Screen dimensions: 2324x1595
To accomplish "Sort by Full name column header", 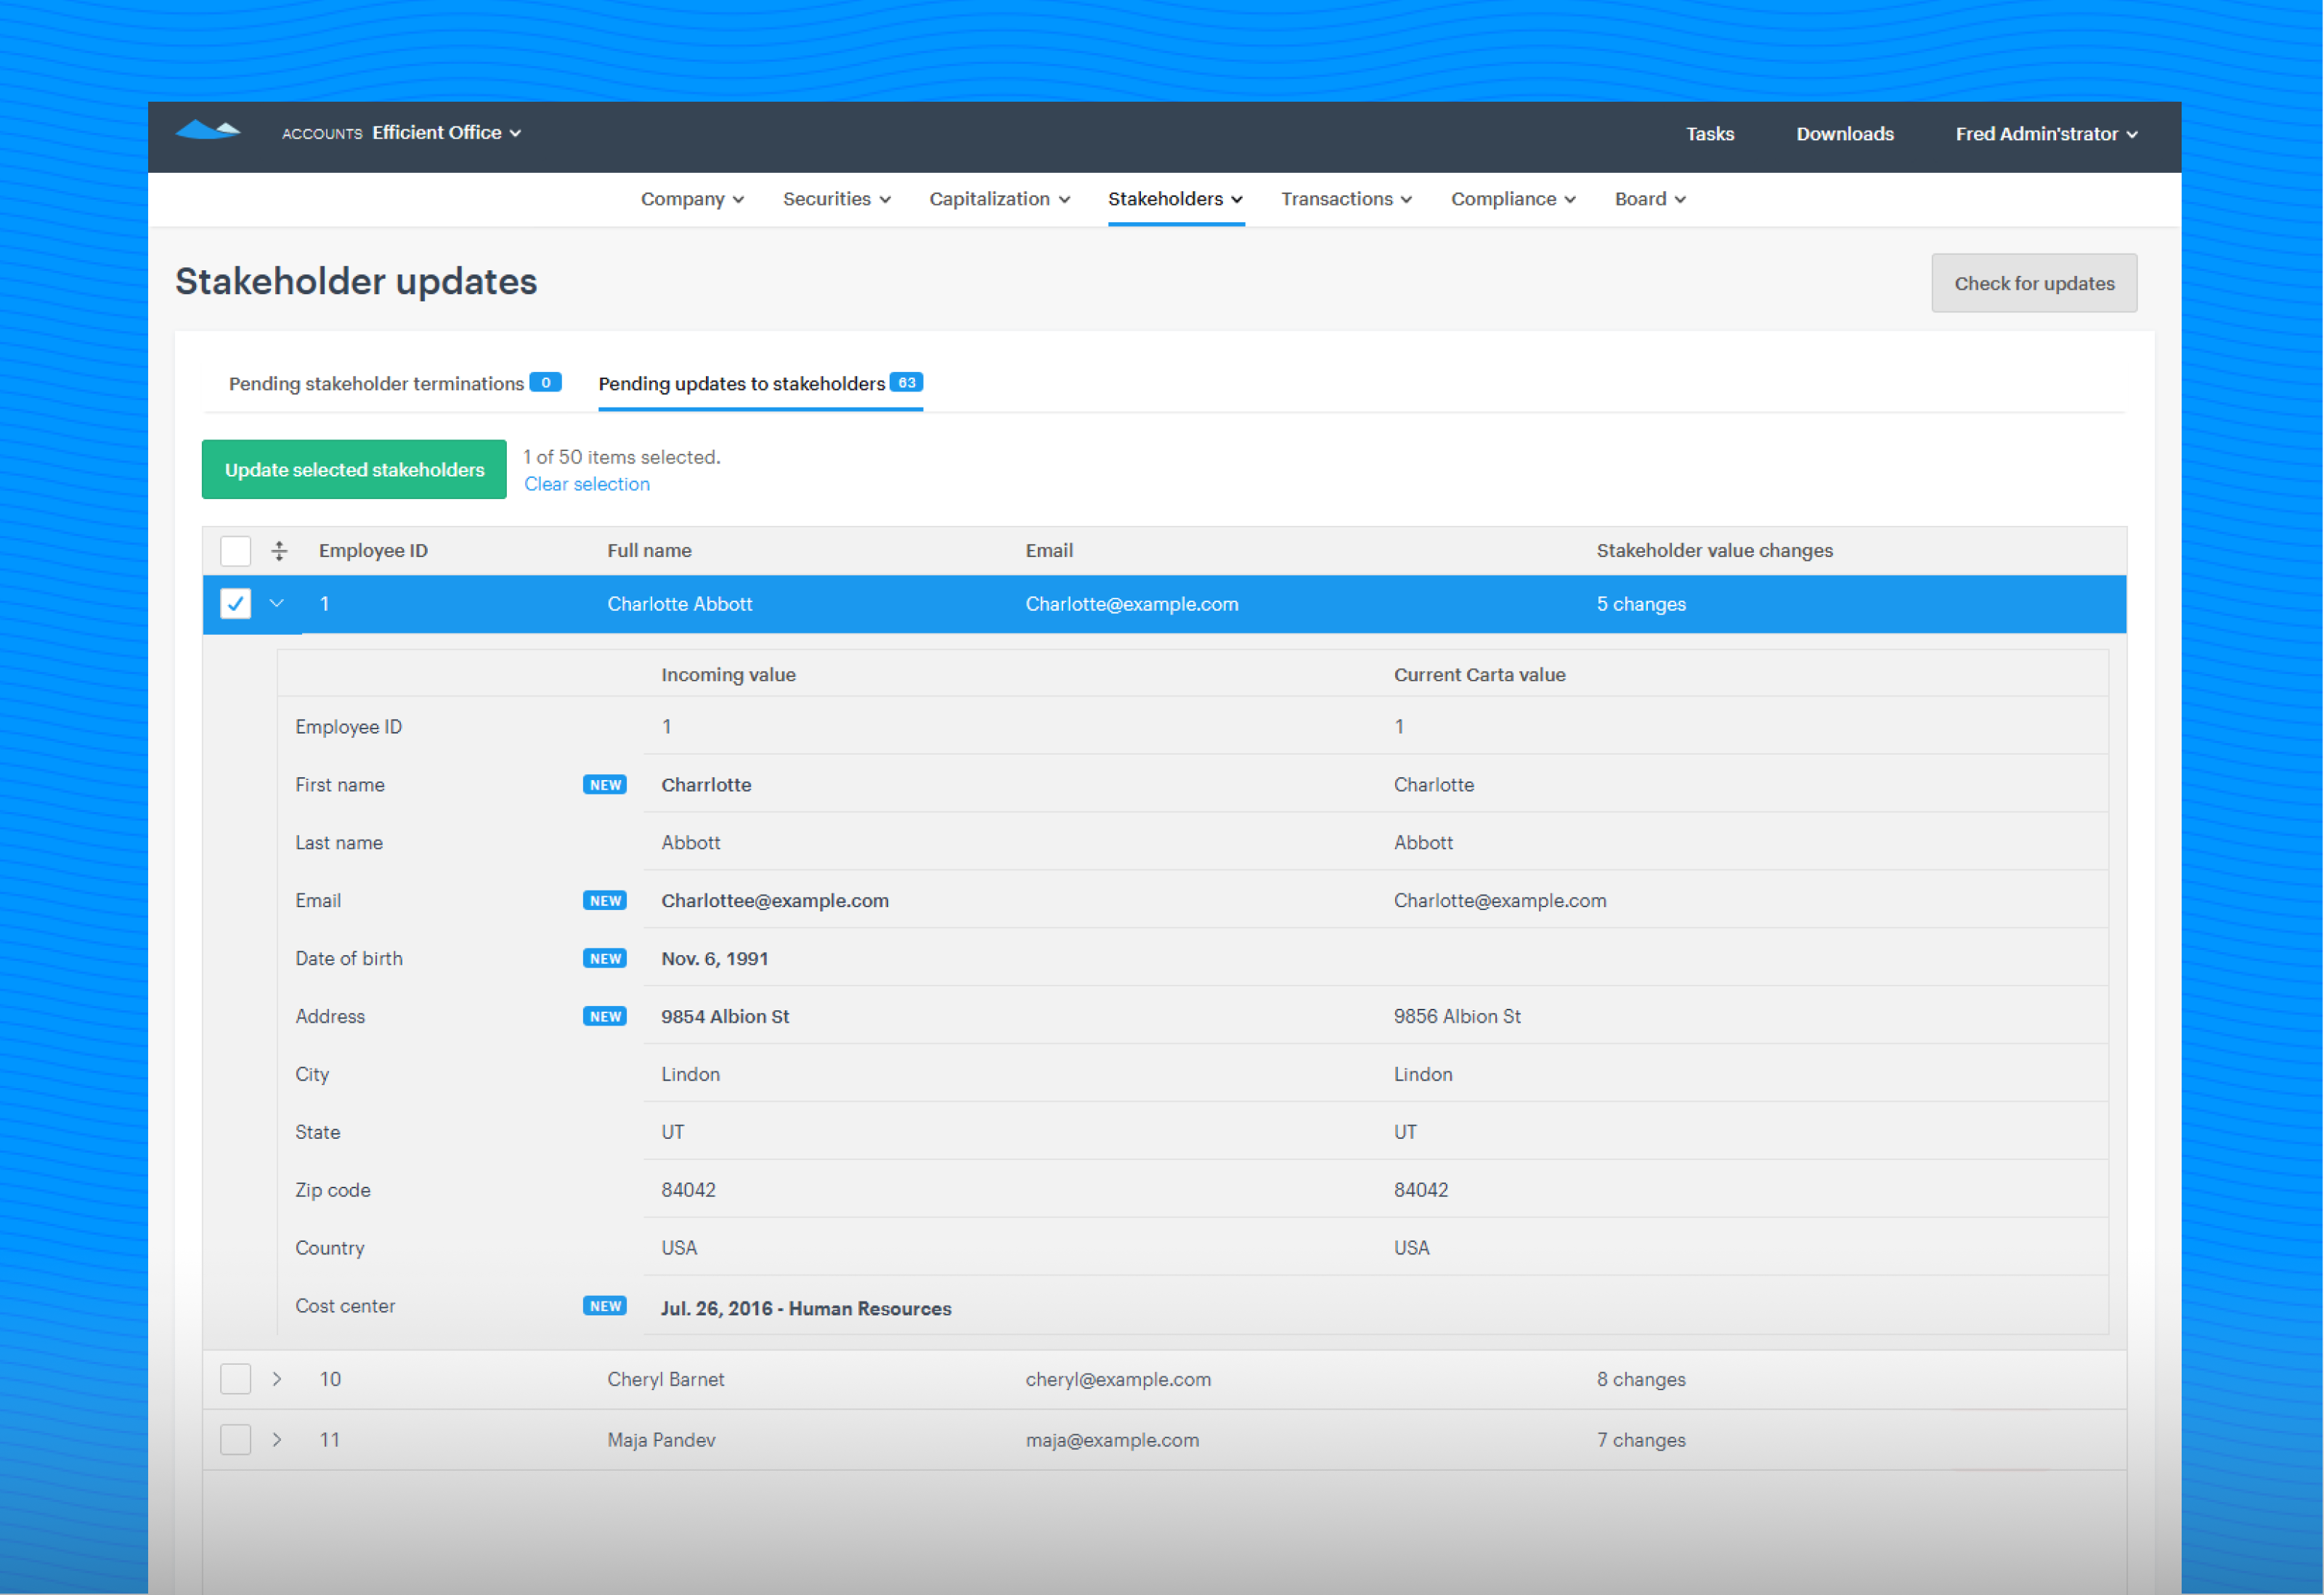I will (649, 551).
